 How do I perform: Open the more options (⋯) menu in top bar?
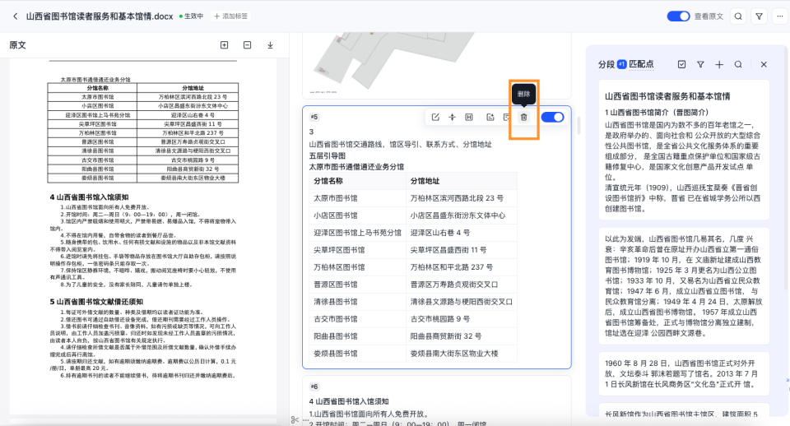click(x=778, y=16)
